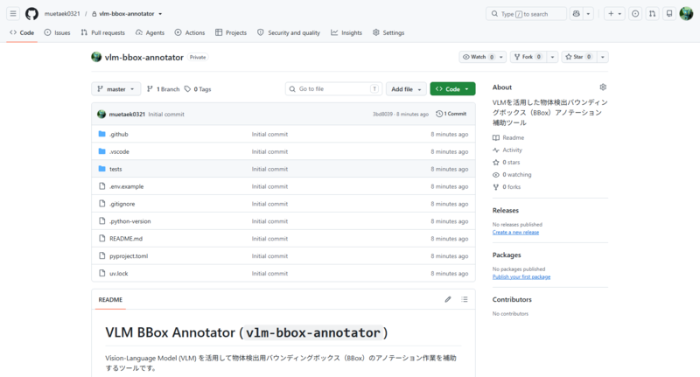Click the .vscode folder icon

(x=101, y=151)
